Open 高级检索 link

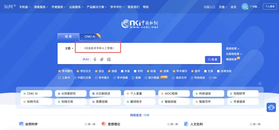tap(233, 48)
